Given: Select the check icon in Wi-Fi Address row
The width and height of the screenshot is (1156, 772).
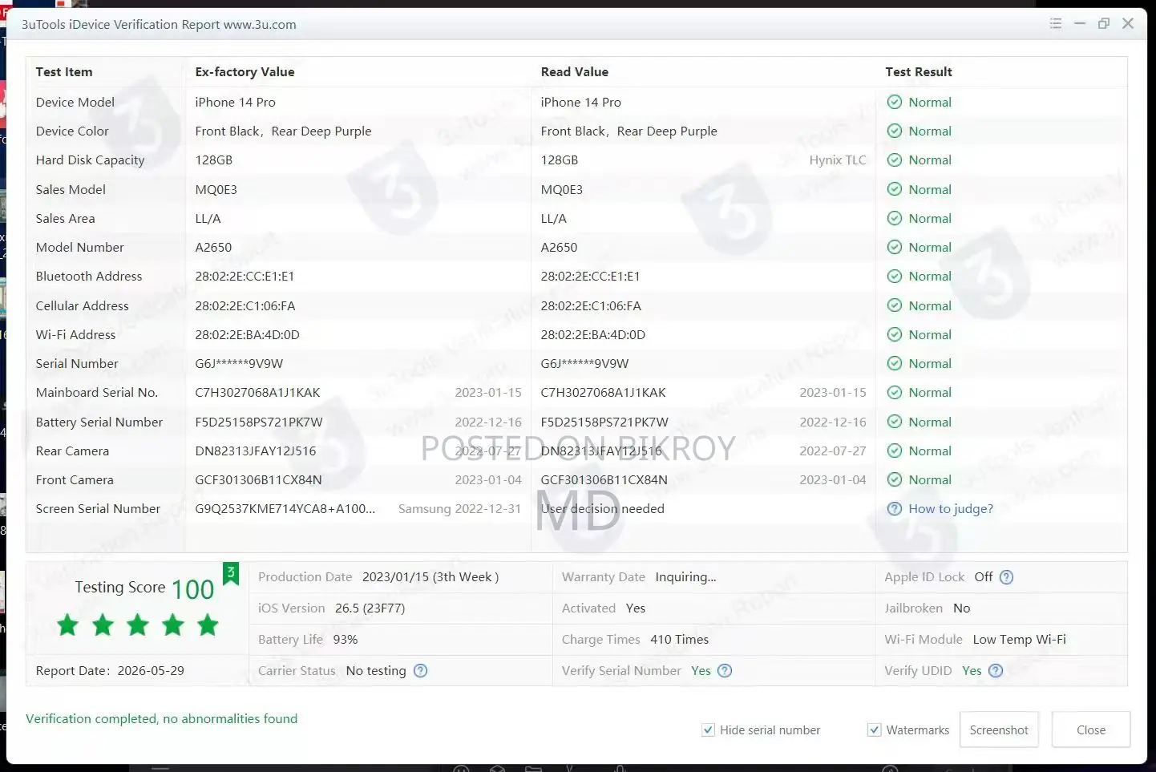Looking at the screenshot, I should coord(895,334).
